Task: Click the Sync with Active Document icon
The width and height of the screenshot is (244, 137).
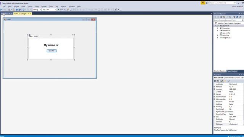Action: [234, 17]
